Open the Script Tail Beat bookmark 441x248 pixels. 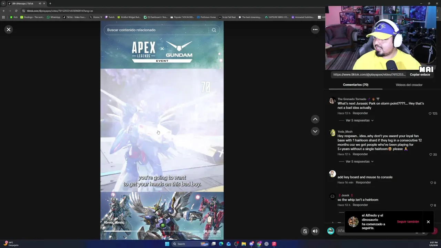tap(227, 17)
